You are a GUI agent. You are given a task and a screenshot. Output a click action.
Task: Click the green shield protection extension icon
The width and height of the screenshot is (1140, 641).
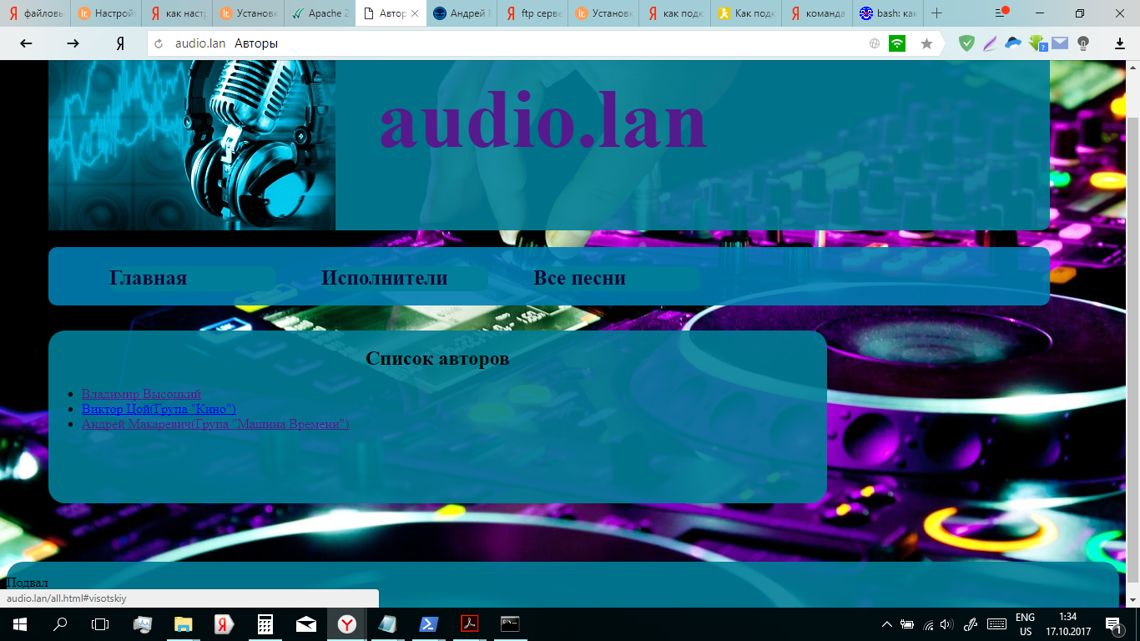(x=966, y=43)
